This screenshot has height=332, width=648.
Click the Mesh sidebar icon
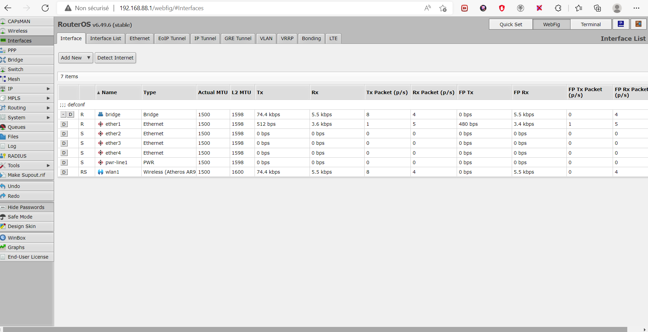pyautogui.click(x=3, y=79)
